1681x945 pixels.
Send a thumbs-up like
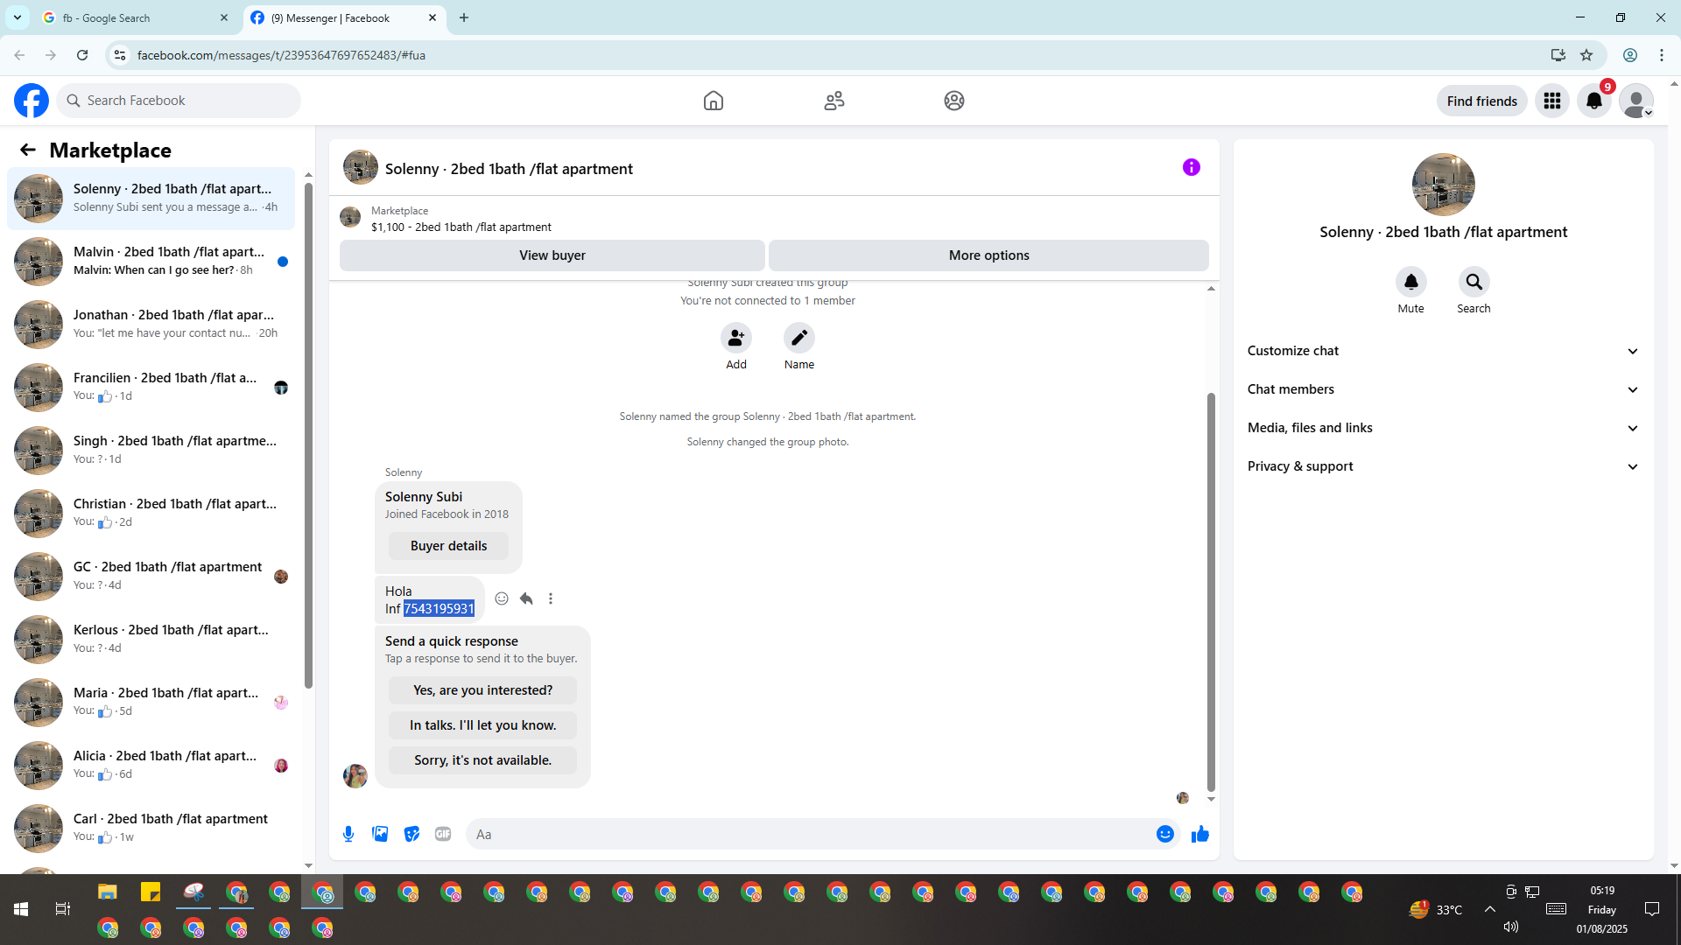tap(1199, 834)
